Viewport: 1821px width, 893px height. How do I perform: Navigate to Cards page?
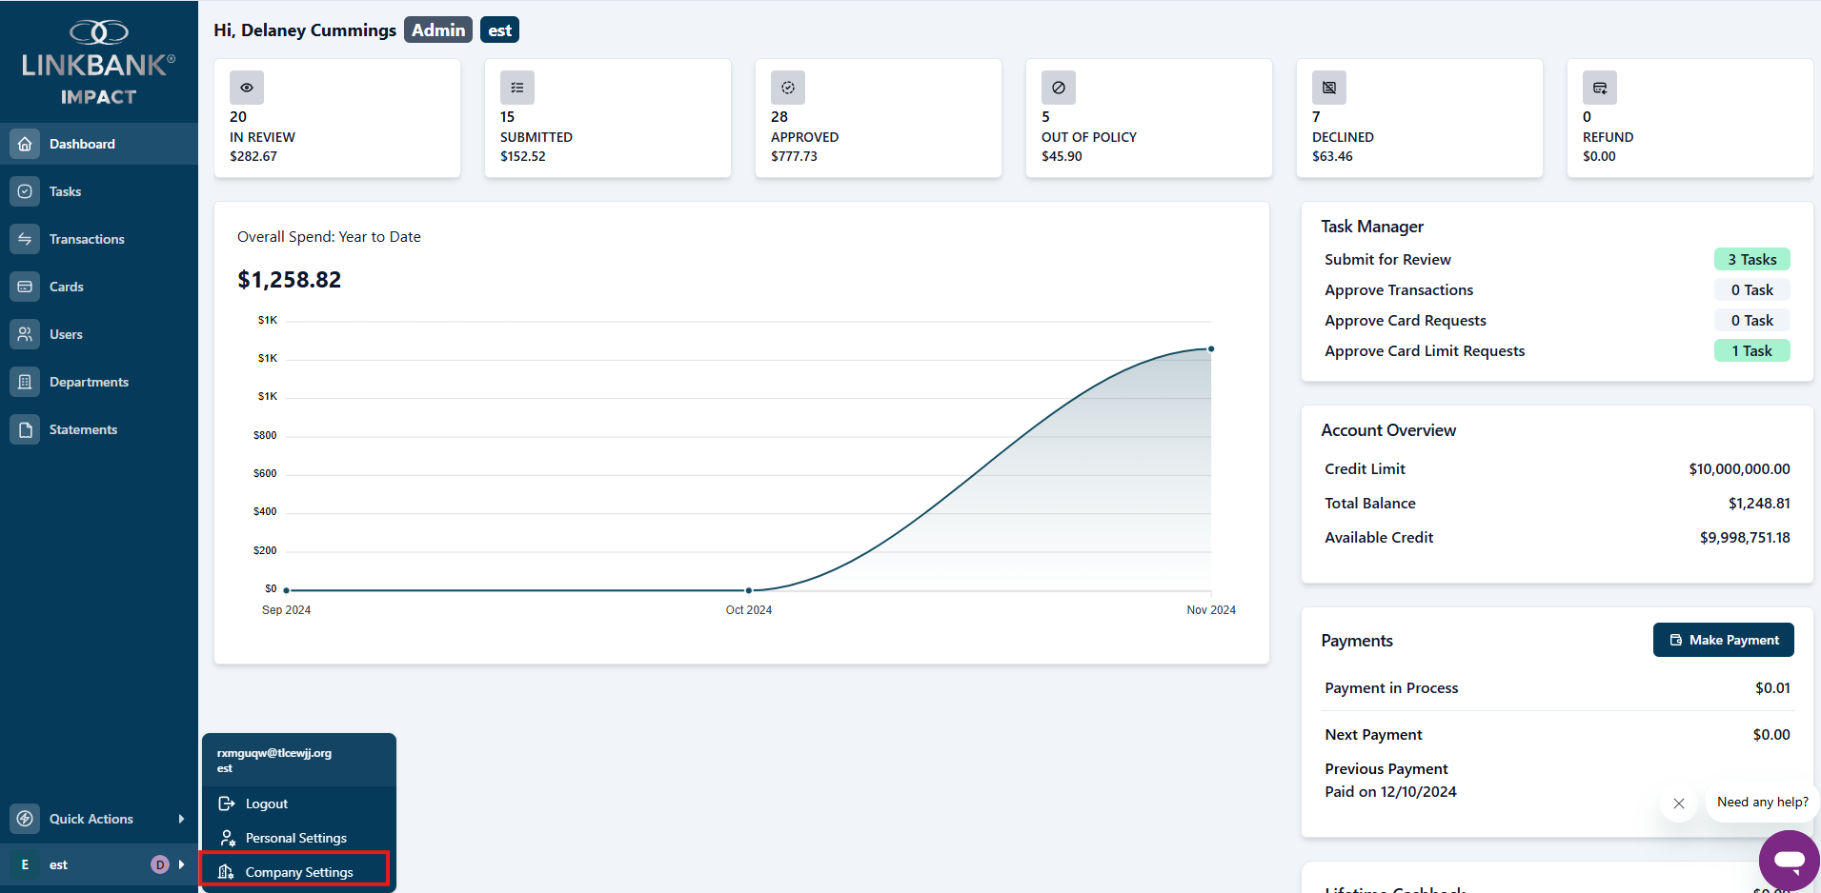point(99,287)
